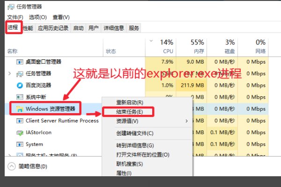
Task: Switch to the 性能 tab
Action: (28, 28)
